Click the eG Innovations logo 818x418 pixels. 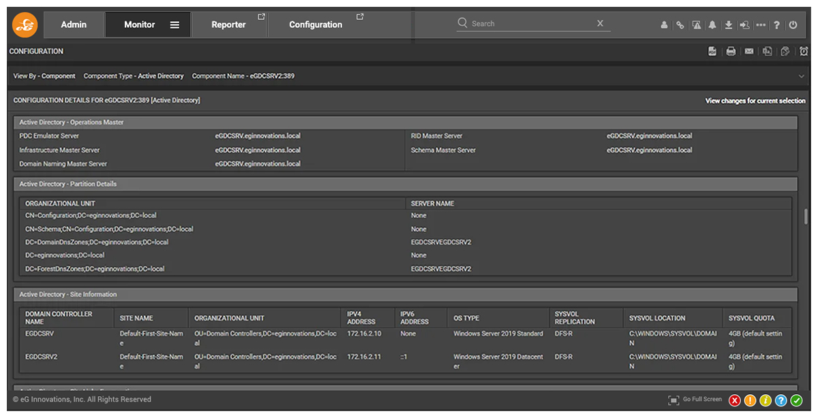click(x=25, y=25)
